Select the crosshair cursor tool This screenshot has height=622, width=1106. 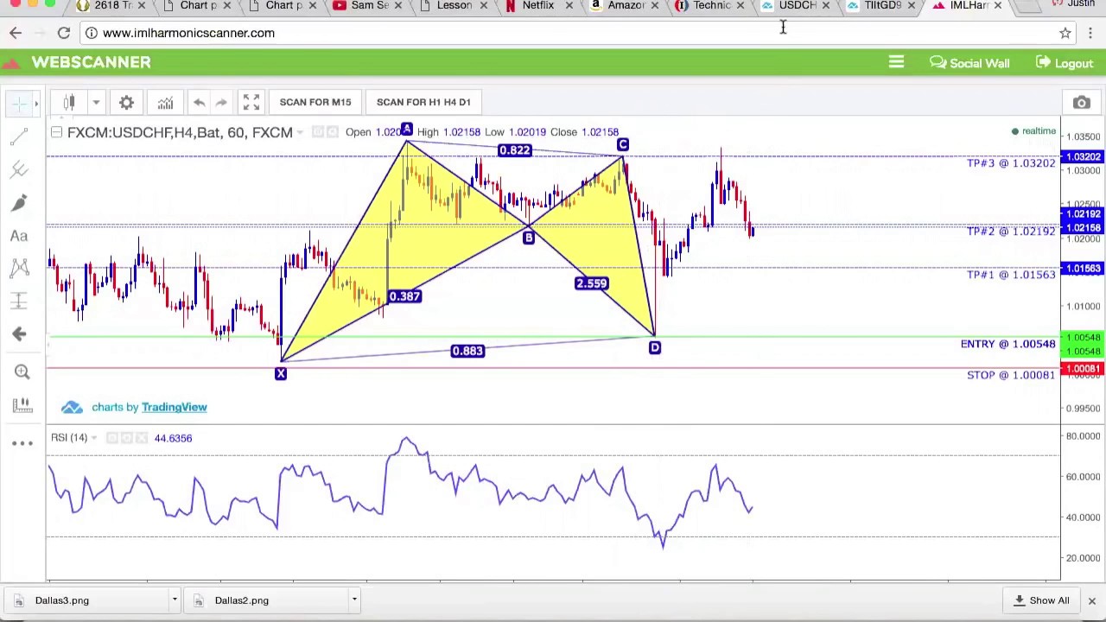tap(18, 103)
